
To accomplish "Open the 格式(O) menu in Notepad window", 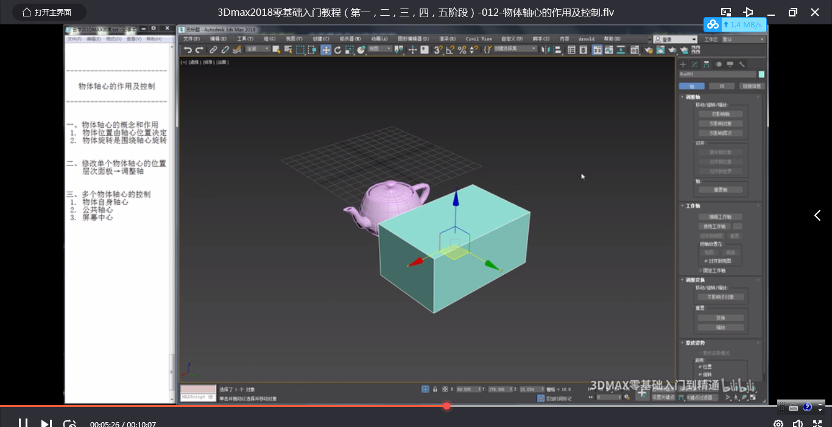I will point(114,39).
